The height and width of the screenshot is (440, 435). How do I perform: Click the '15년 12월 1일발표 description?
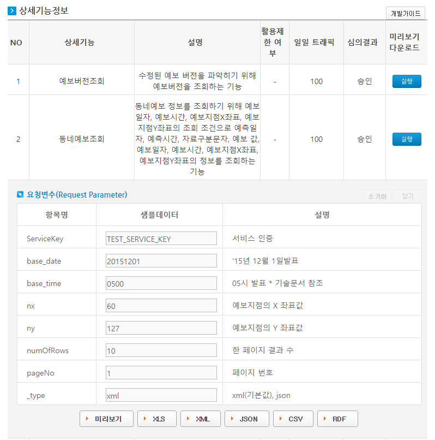pos(265,261)
